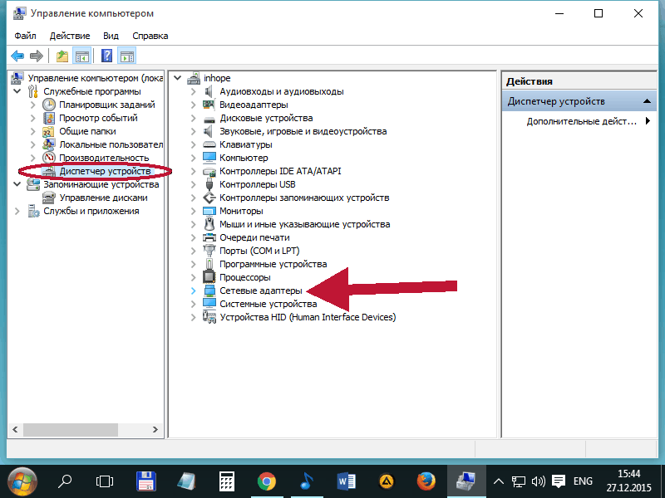Open the Task View taskbar icon
The width and height of the screenshot is (665, 498).
105,481
